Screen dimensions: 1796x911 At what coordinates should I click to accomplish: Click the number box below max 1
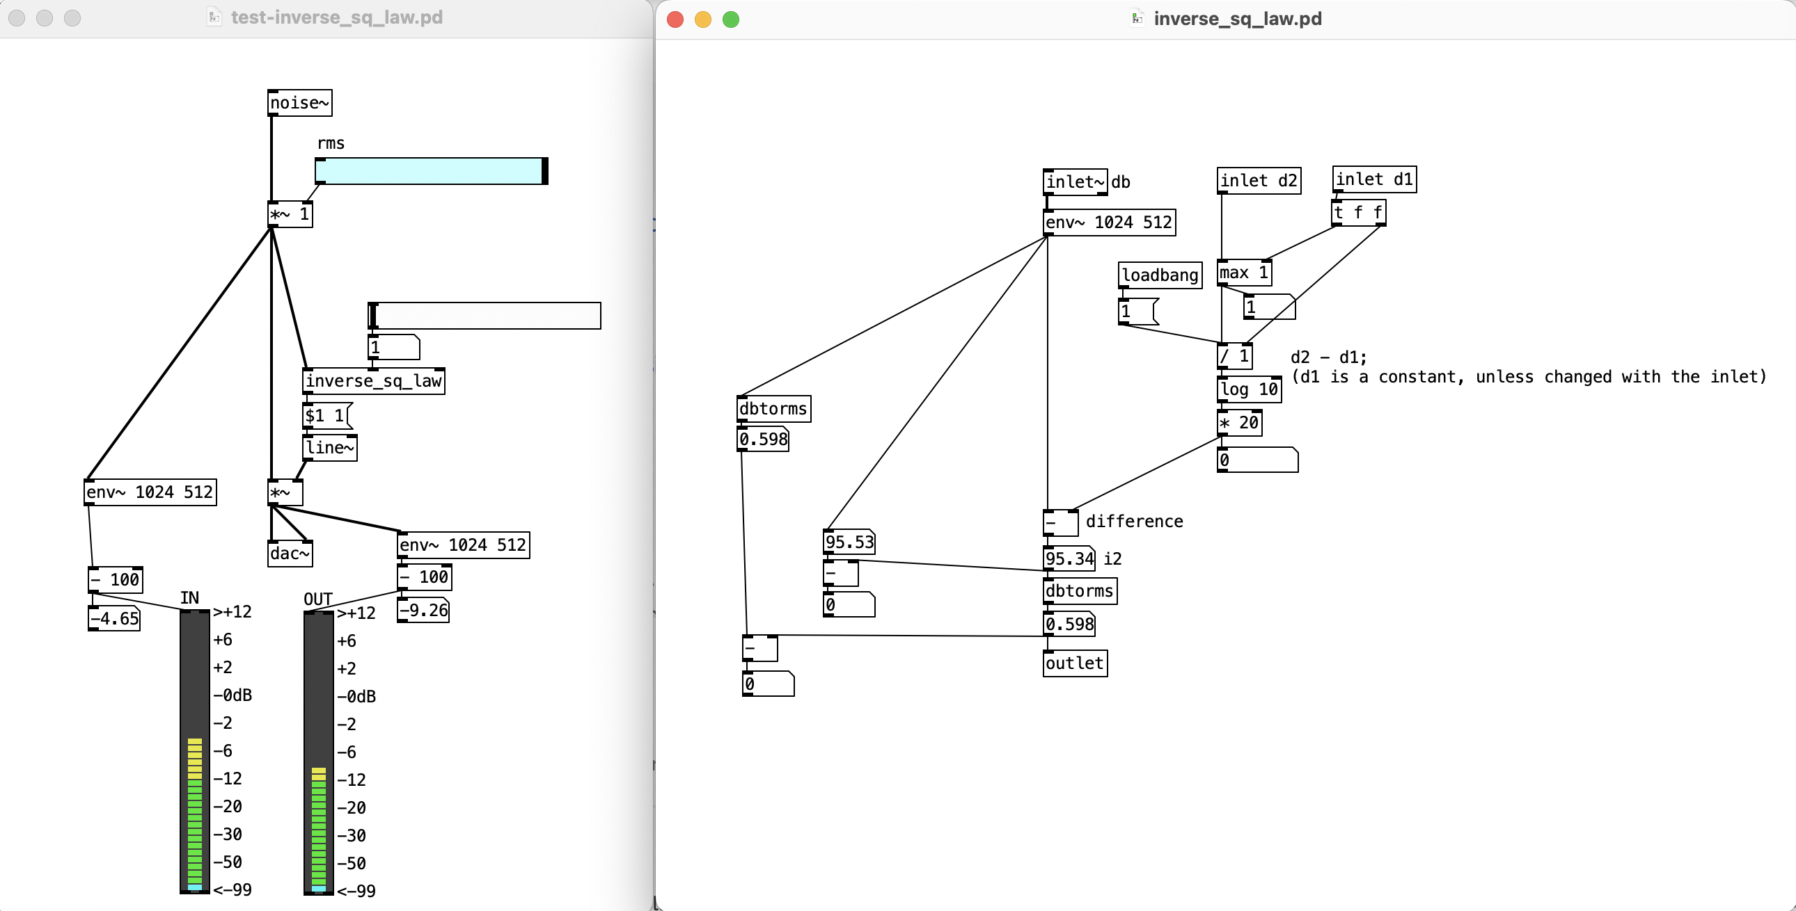pos(1270,307)
